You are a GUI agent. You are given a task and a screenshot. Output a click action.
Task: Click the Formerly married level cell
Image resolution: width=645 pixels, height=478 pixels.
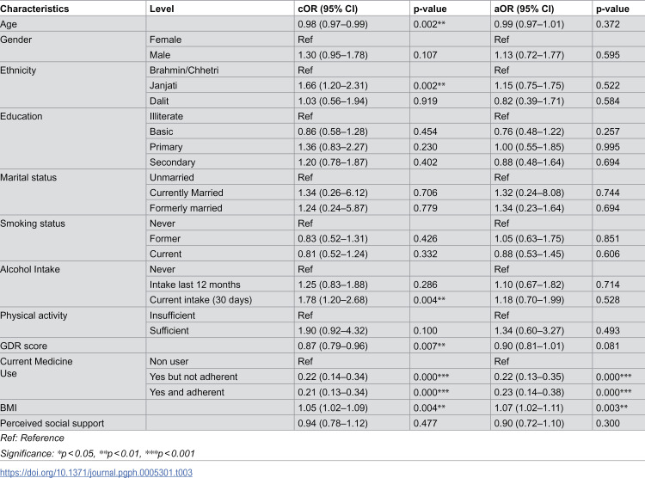186,208
